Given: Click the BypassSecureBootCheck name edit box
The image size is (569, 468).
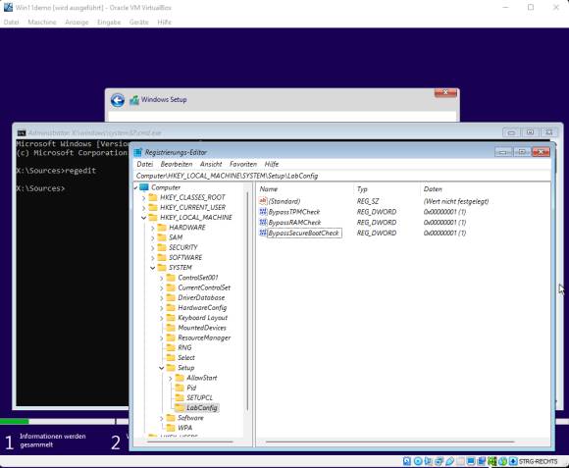Looking at the screenshot, I should tap(304, 233).
